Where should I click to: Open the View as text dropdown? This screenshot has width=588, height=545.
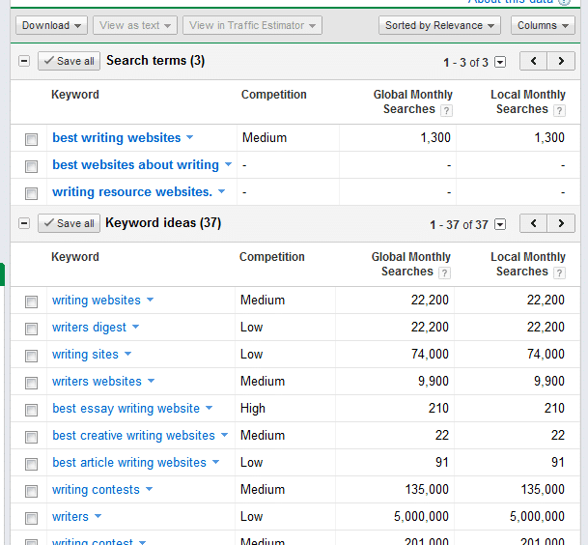tap(135, 25)
